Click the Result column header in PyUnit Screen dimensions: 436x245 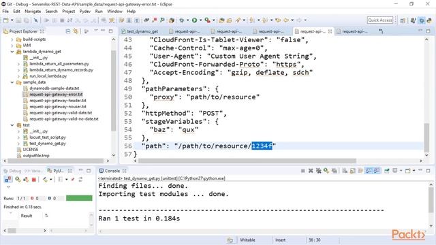point(27,216)
